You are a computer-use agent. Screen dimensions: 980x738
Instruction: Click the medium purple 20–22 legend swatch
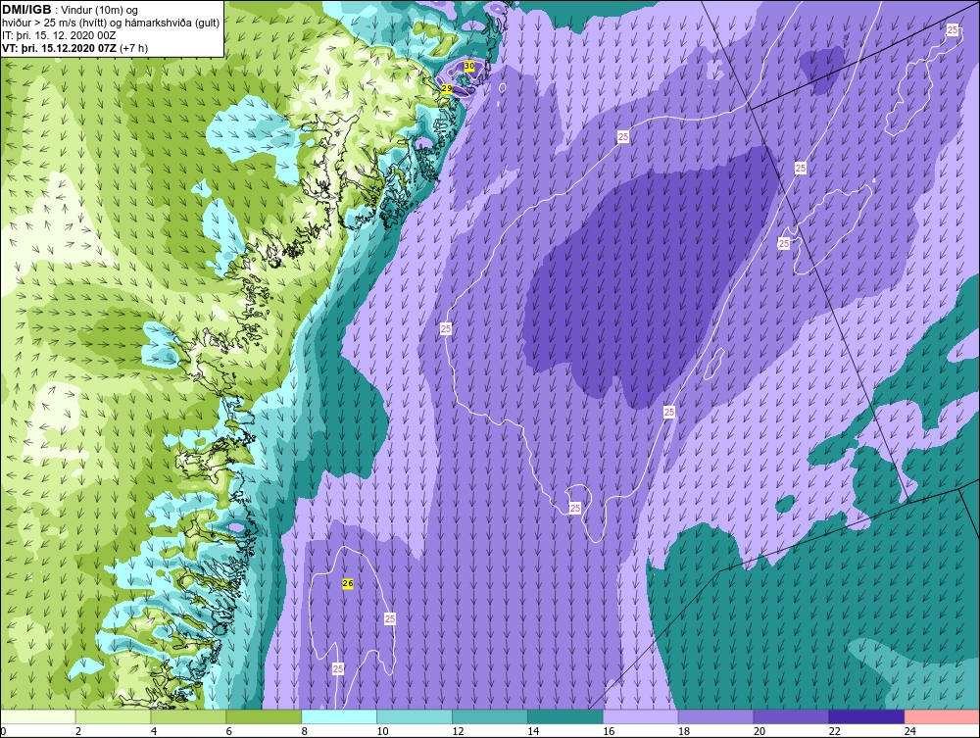791,716
